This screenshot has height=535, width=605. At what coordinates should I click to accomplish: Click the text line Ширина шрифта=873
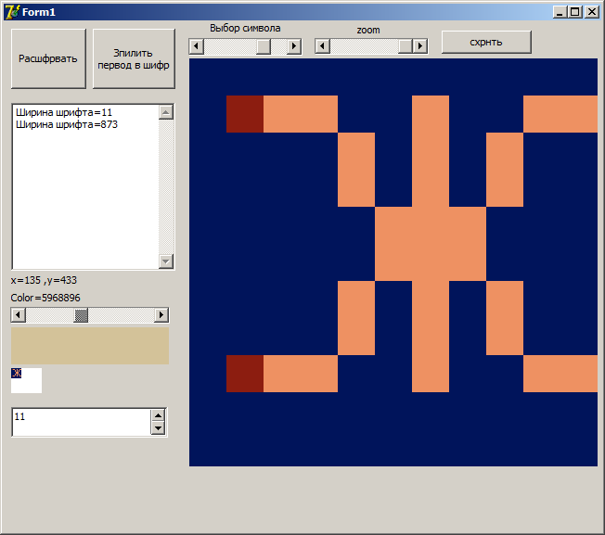67,124
